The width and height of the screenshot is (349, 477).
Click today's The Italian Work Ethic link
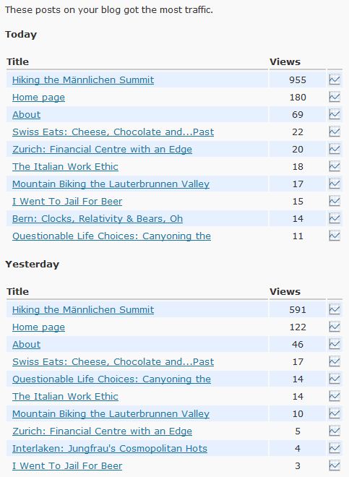coord(65,167)
